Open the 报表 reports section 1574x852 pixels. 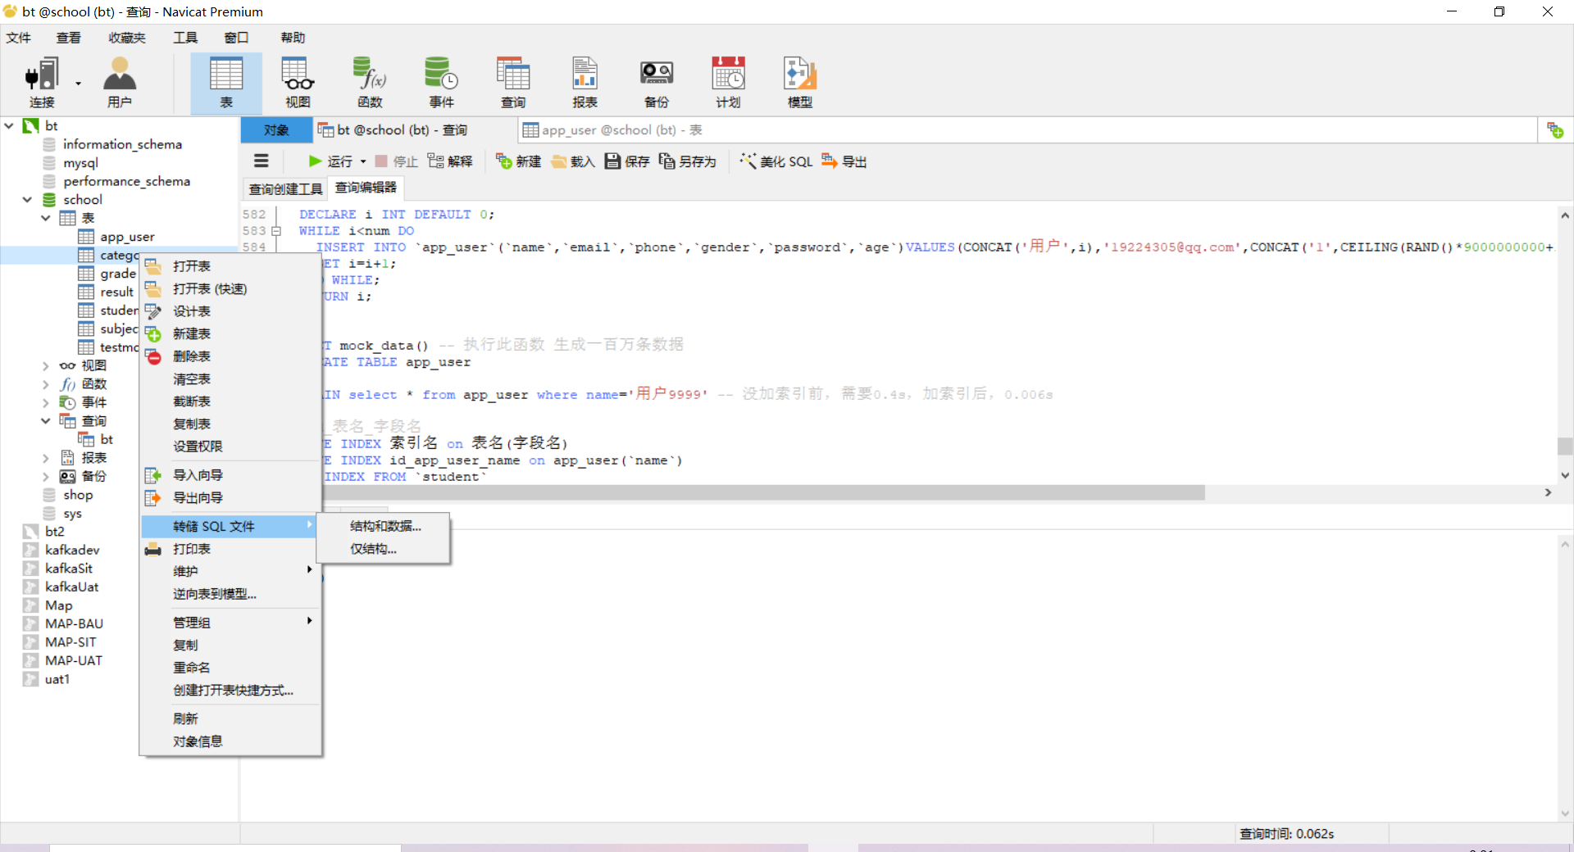coord(585,82)
